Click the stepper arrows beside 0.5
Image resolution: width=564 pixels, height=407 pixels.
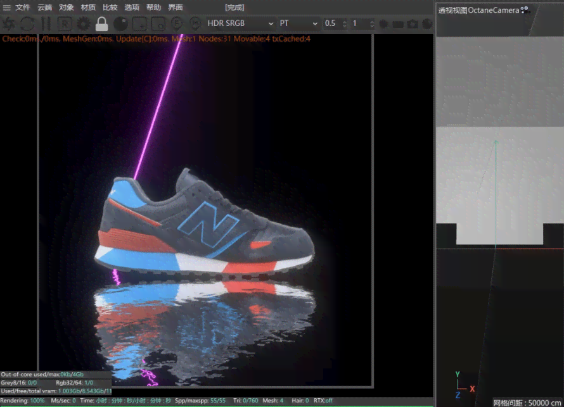tap(345, 23)
